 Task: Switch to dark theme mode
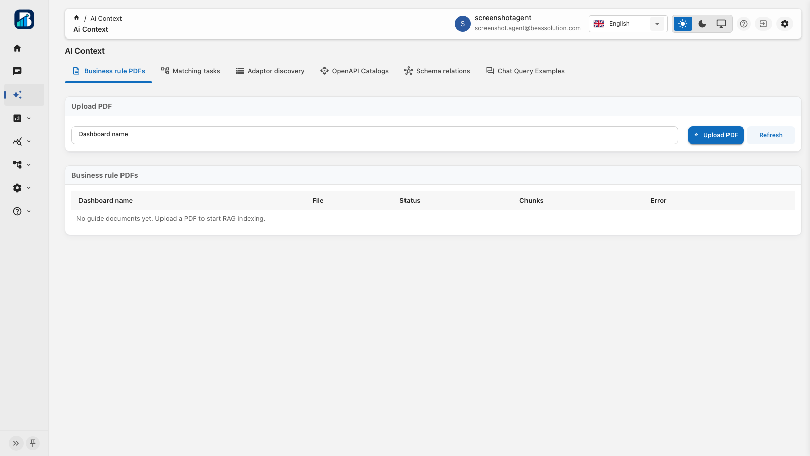[702, 24]
